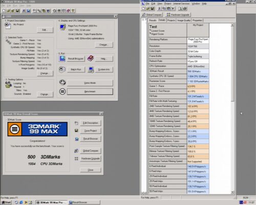256x205 pixels.
Task: Click the Demo Mode button
Action: coord(90,83)
